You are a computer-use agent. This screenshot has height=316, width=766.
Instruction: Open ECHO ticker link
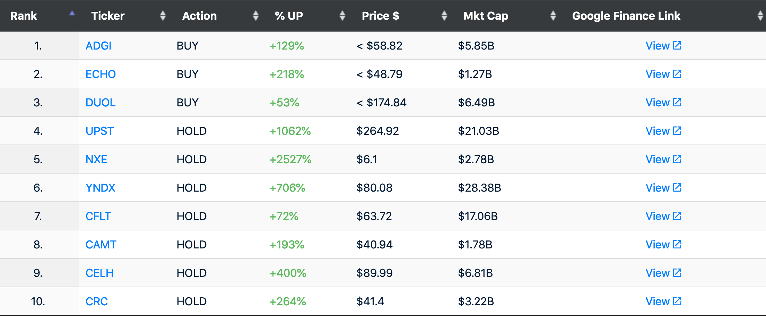(101, 74)
